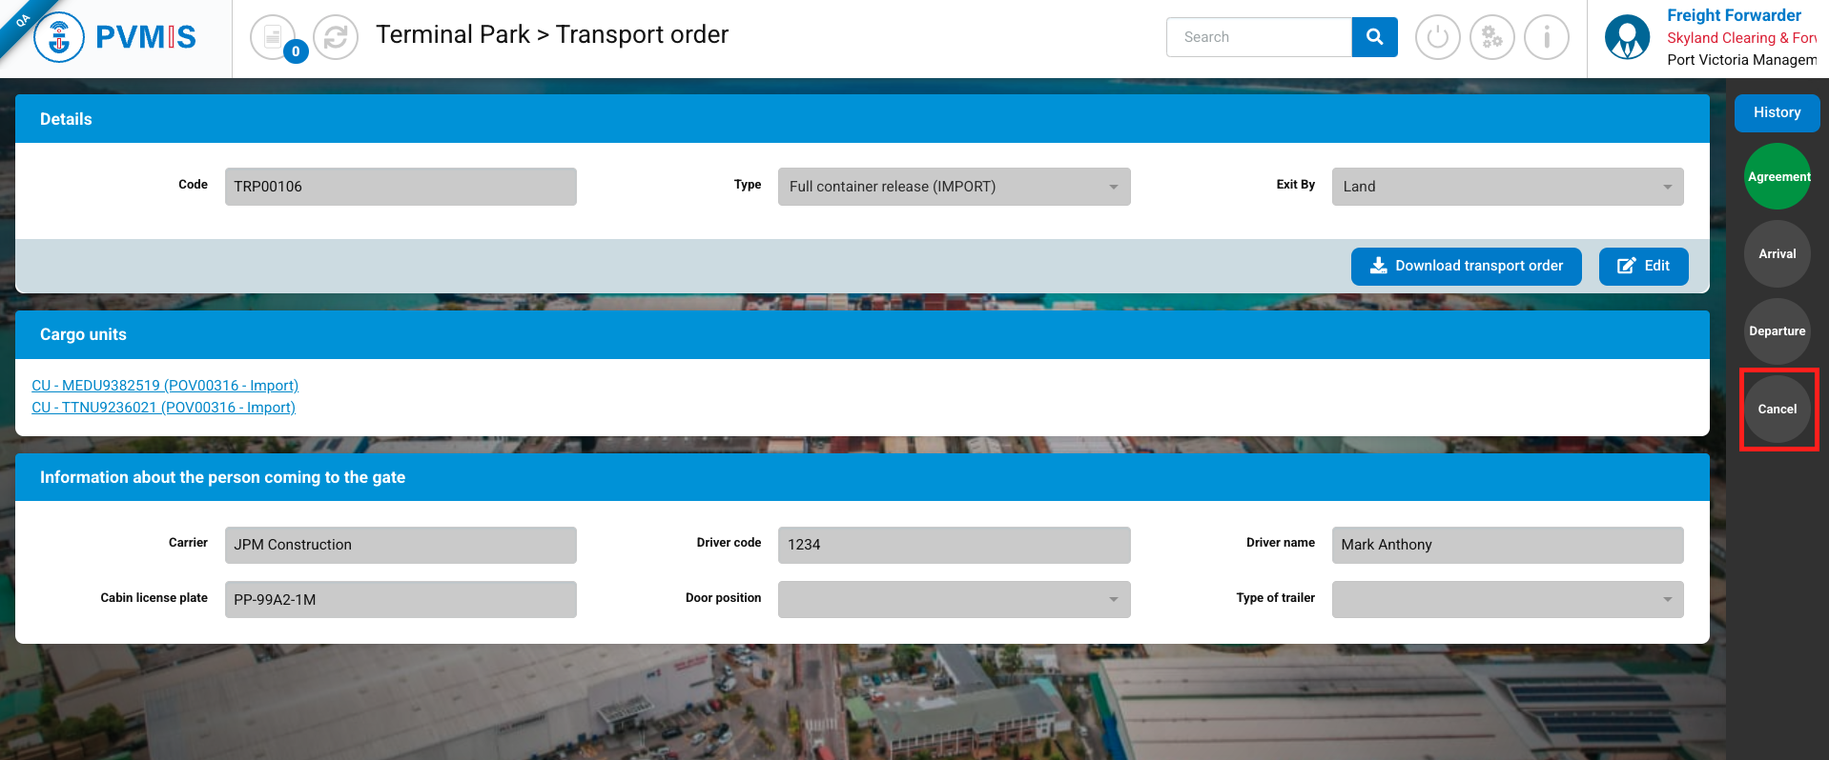1829x760 pixels.
Task: Select the Arrival step
Action: [x=1777, y=254]
